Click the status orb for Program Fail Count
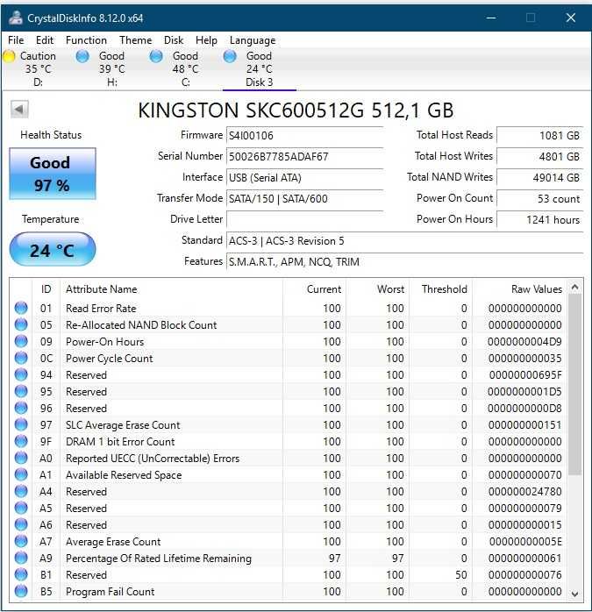The image size is (592, 612). pyautogui.click(x=21, y=591)
